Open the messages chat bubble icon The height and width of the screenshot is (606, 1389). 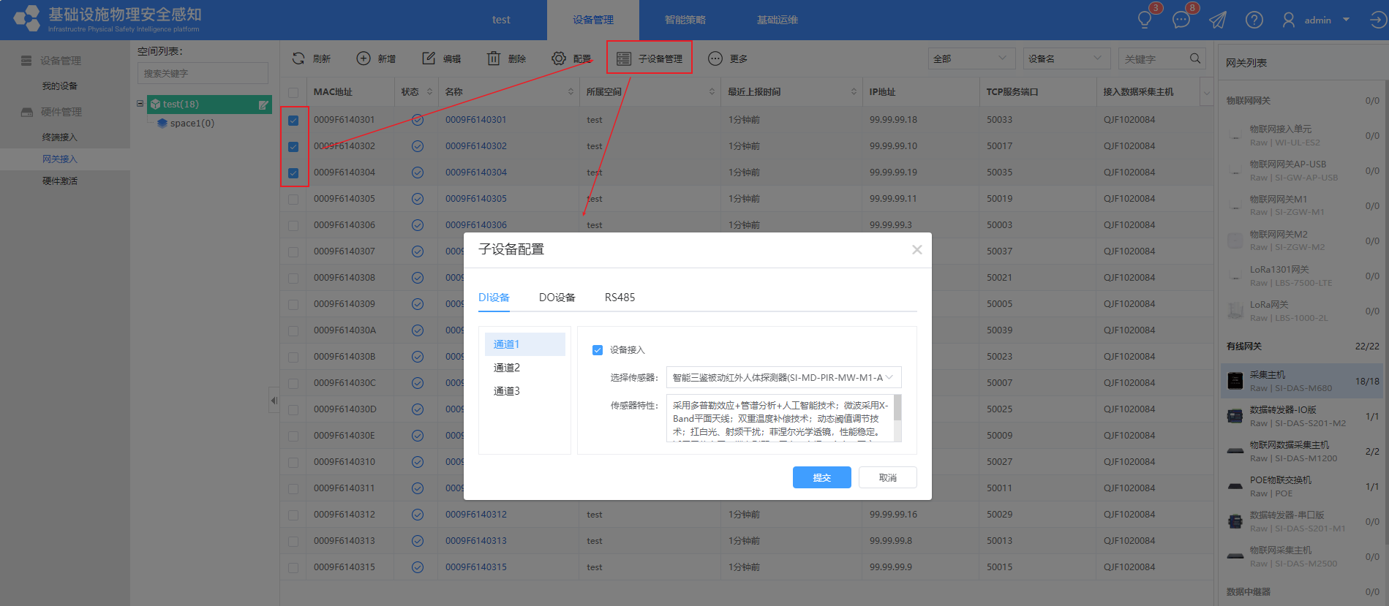point(1181,20)
